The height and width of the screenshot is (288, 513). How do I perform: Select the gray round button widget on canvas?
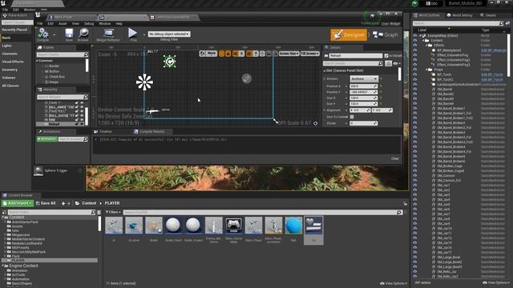click(246, 78)
